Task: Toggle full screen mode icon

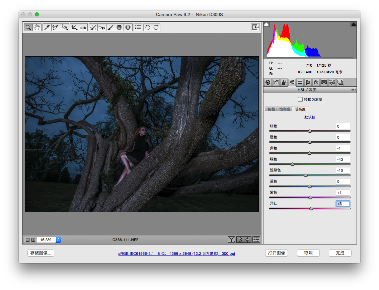Action: pos(255,27)
